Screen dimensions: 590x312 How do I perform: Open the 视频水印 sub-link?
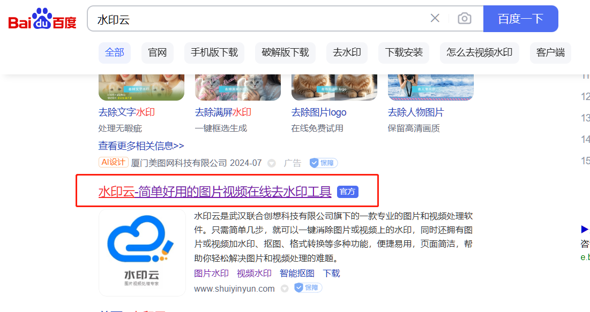[254, 273]
